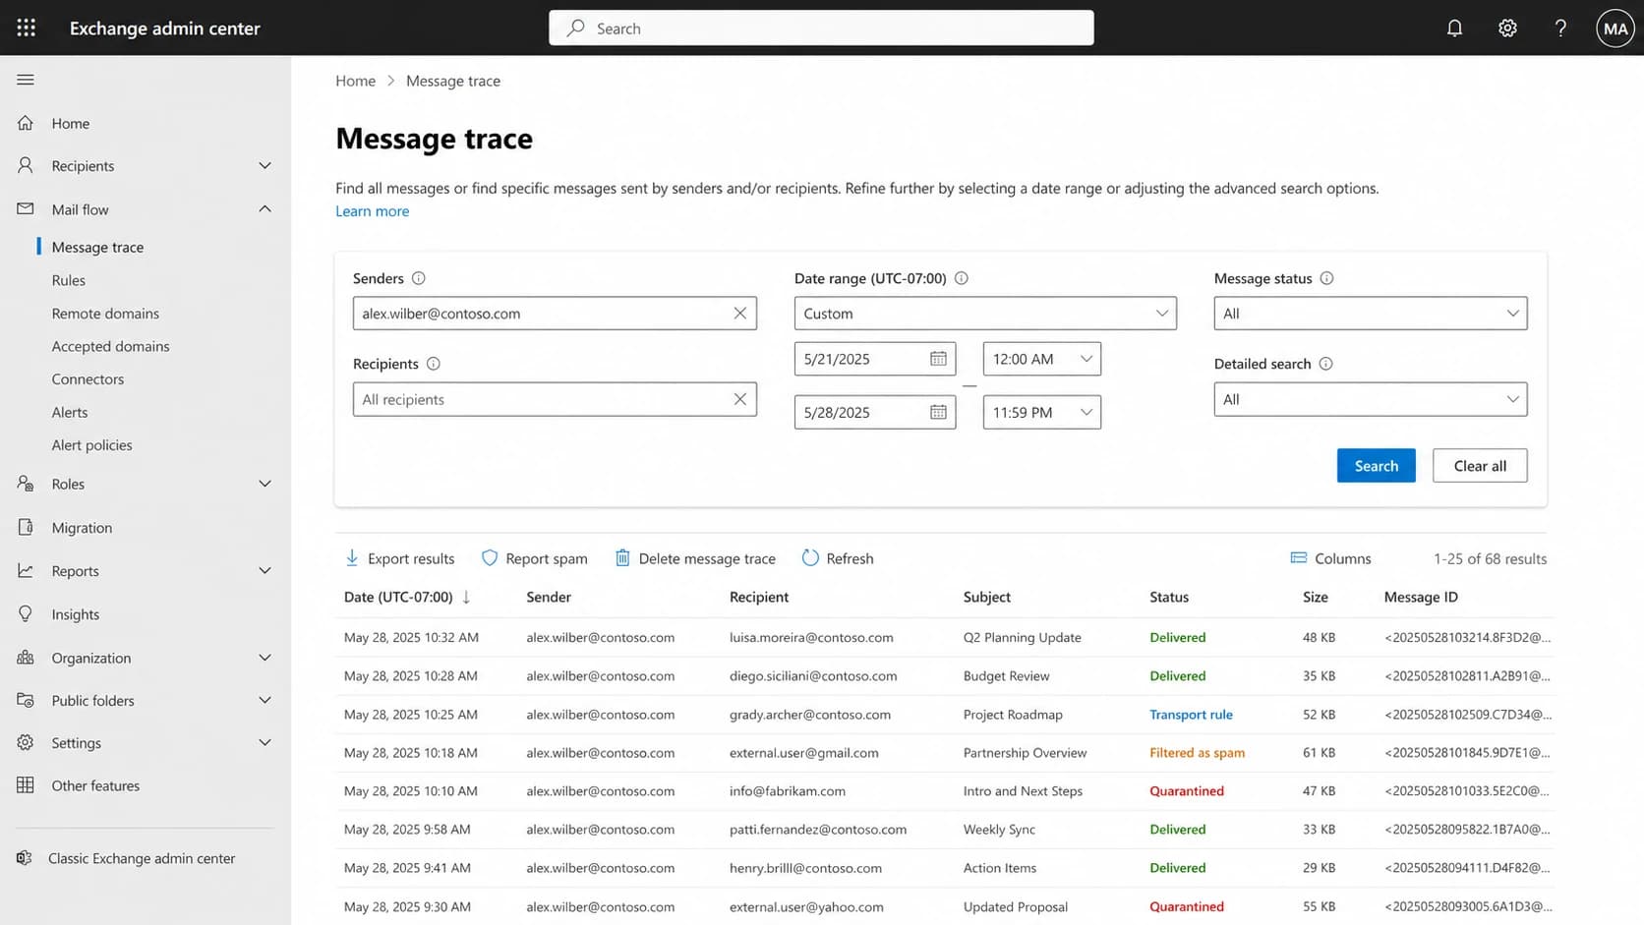Click the Recipients person icon
The height and width of the screenshot is (925, 1644).
26,165
